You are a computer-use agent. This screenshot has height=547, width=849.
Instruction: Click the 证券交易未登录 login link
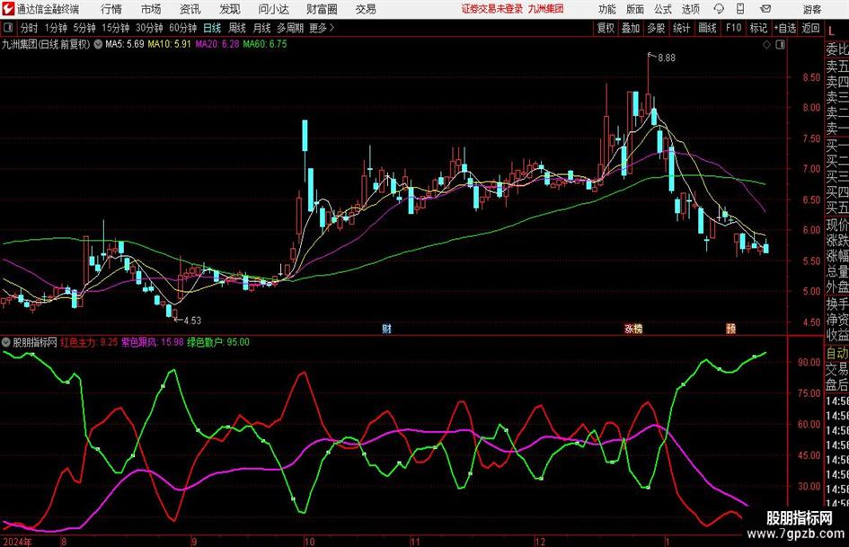point(492,9)
